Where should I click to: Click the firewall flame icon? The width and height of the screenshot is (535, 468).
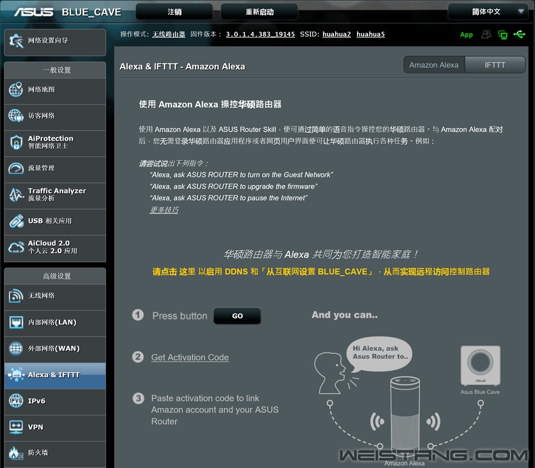click(x=15, y=453)
